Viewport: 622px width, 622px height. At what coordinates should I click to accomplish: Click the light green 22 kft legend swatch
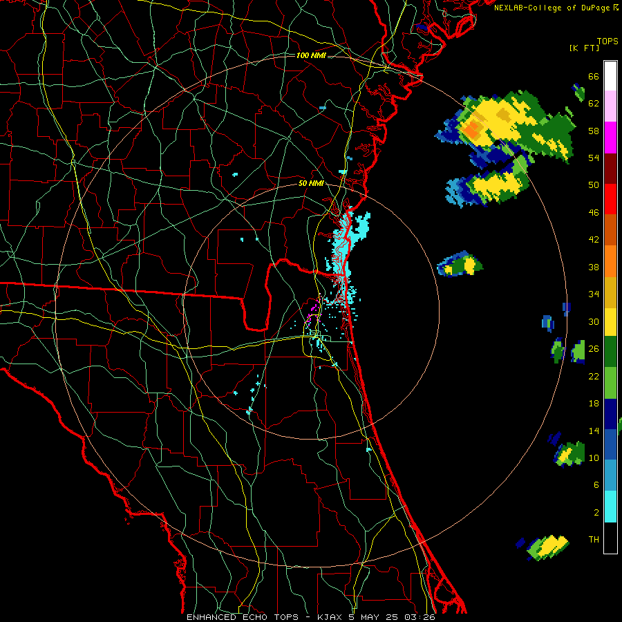click(610, 383)
